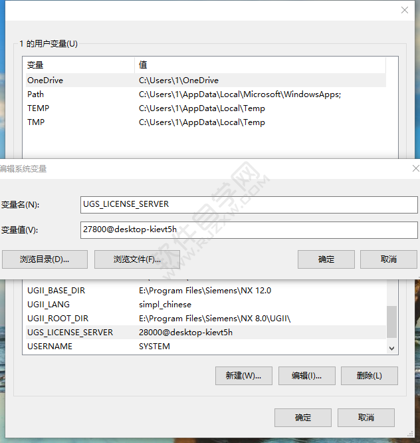Click 新建(W)... to create system variable
Image resolution: width=420 pixels, height=443 pixels.
(x=243, y=376)
